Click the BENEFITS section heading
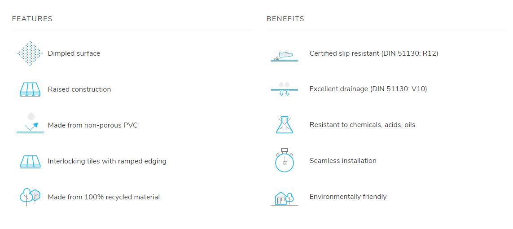The height and width of the screenshot is (229, 513). coord(285,19)
